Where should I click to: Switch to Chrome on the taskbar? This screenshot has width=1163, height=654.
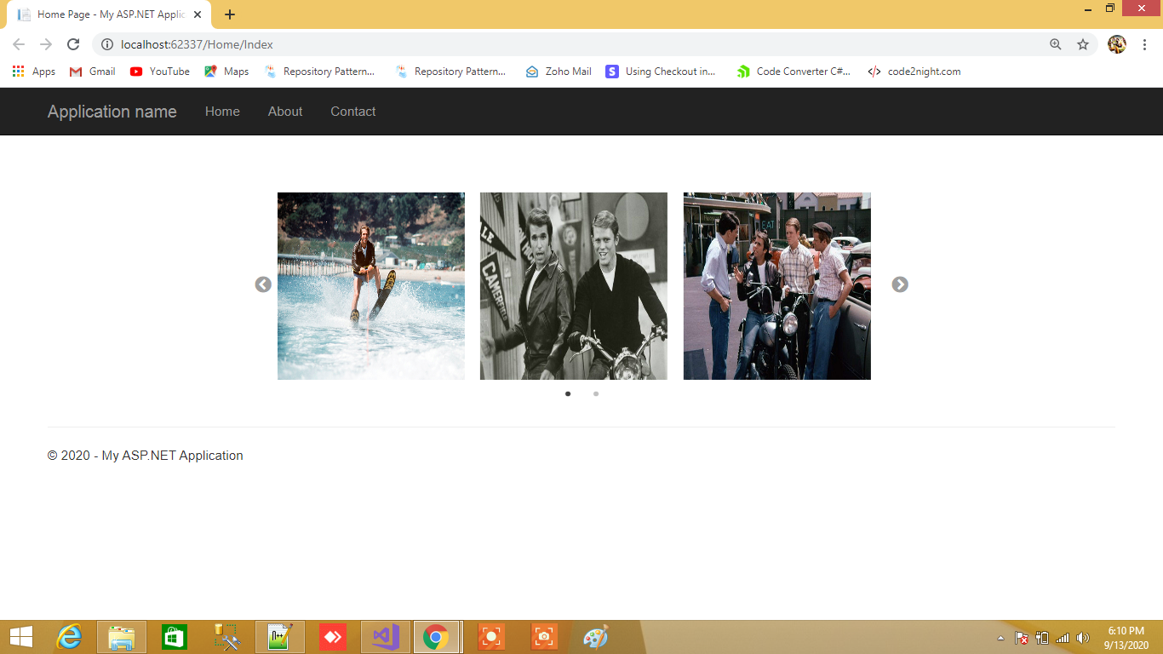tap(437, 637)
